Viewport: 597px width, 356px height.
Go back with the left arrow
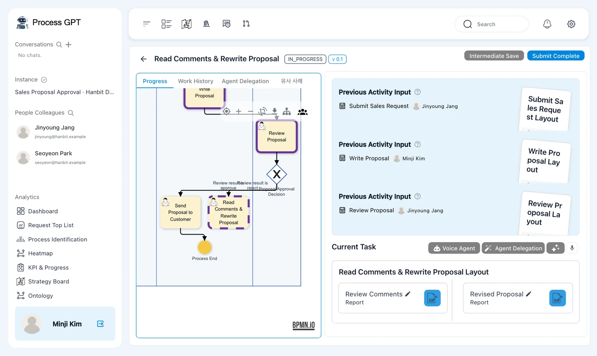point(144,59)
